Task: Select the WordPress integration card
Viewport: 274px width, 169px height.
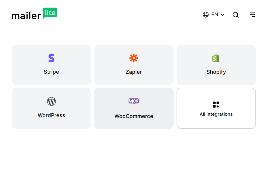Action: [x=51, y=108]
